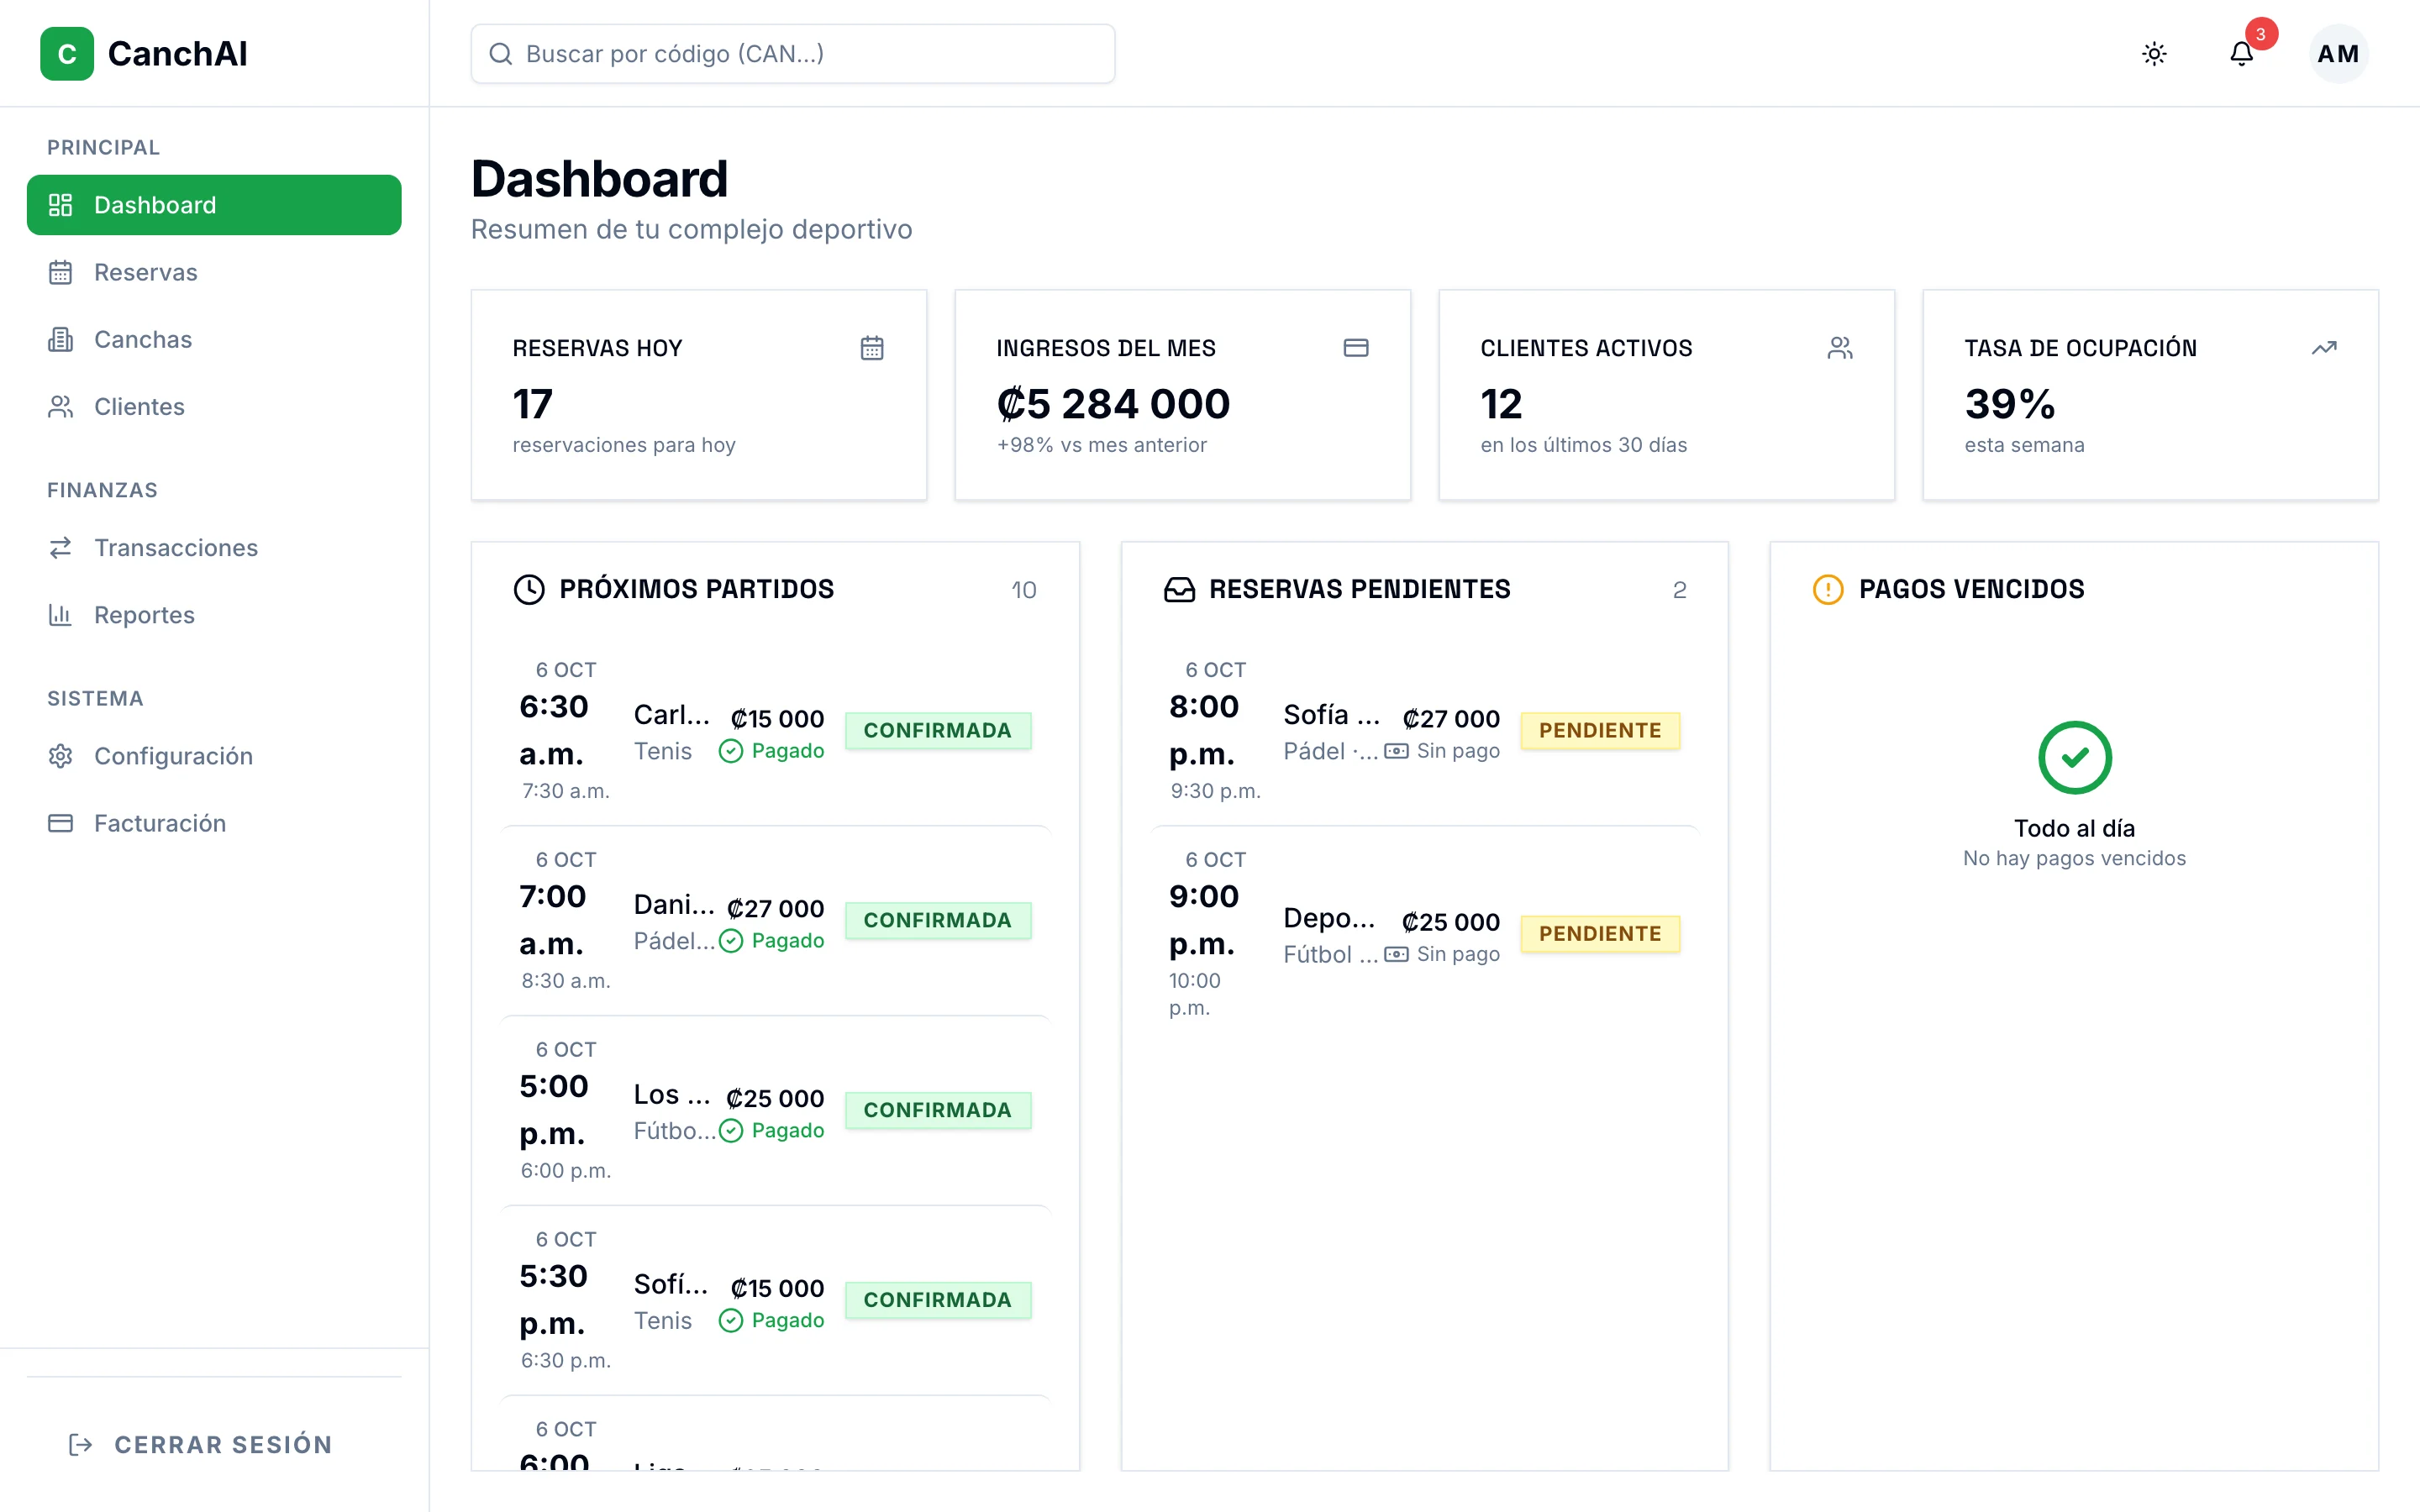Click the green checkmark circle in Pagos Vencidos

[x=2074, y=758]
